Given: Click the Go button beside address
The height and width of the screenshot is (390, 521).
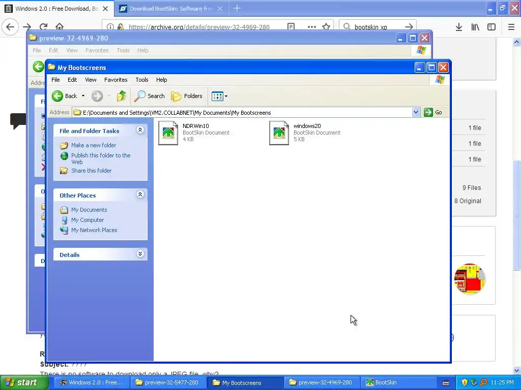Looking at the screenshot, I should 433,112.
